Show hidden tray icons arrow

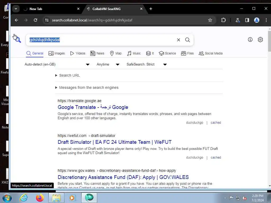pos(225,198)
